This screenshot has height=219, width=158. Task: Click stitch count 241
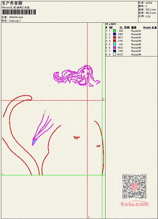121,45
